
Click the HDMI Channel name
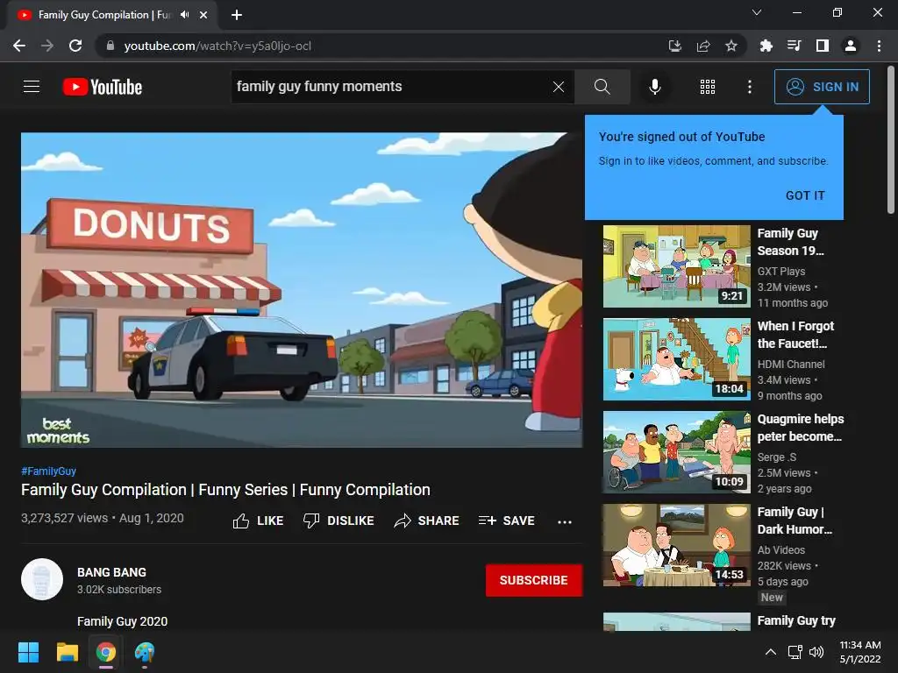(x=791, y=364)
